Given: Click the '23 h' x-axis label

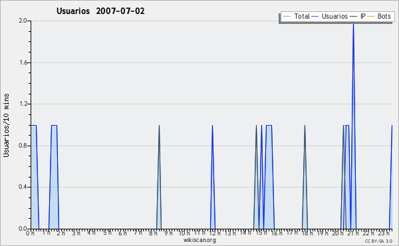Looking at the screenshot, I should coord(384,233).
